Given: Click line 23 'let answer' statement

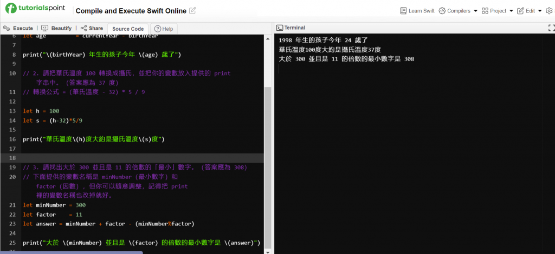Looking at the screenshot, I should (108, 224).
